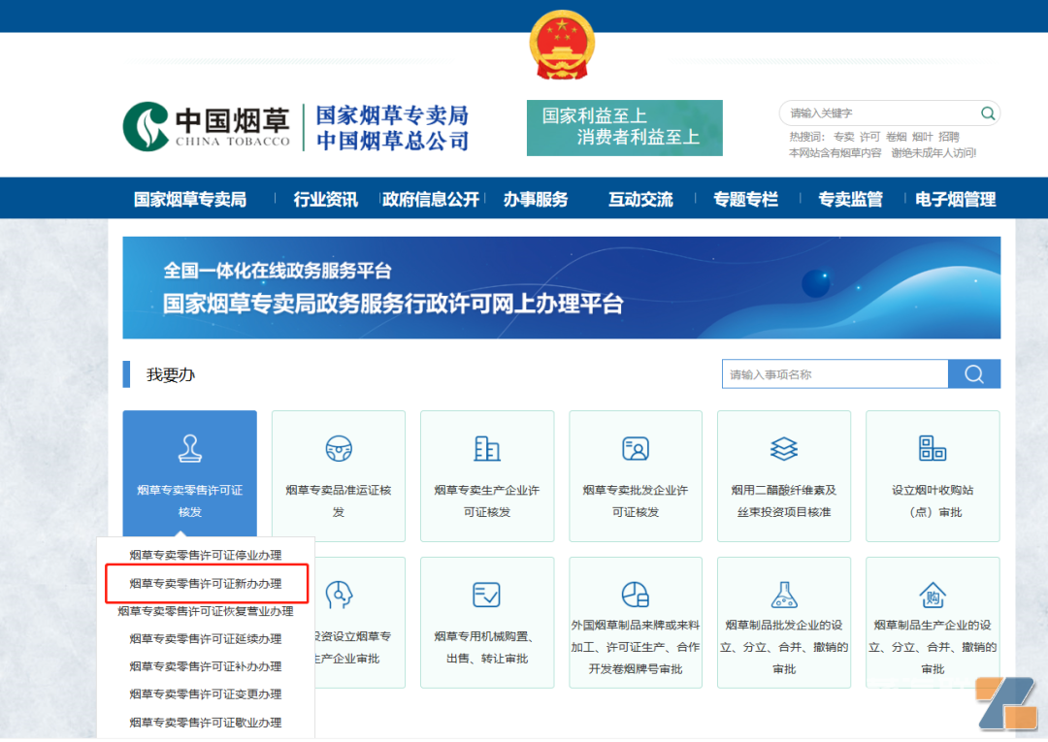Click the flask icon for 烟草制品批发企业

coord(783,595)
